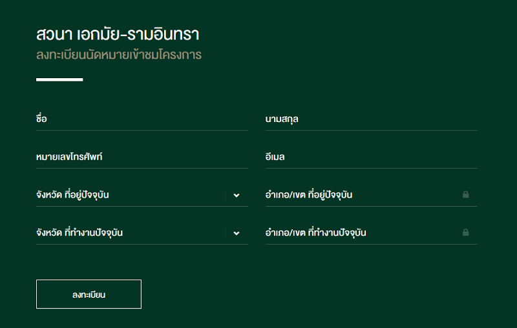517x328 pixels.
Task: Submit the form with ลงทะเบียน button
Action: (x=89, y=294)
